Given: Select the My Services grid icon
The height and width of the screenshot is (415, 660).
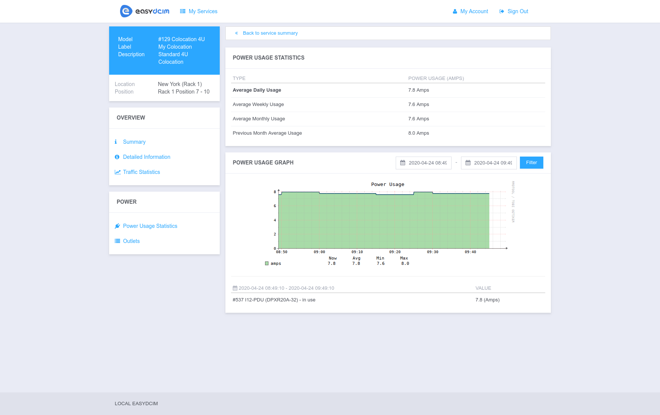Looking at the screenshot, I should tap(184, 11).
